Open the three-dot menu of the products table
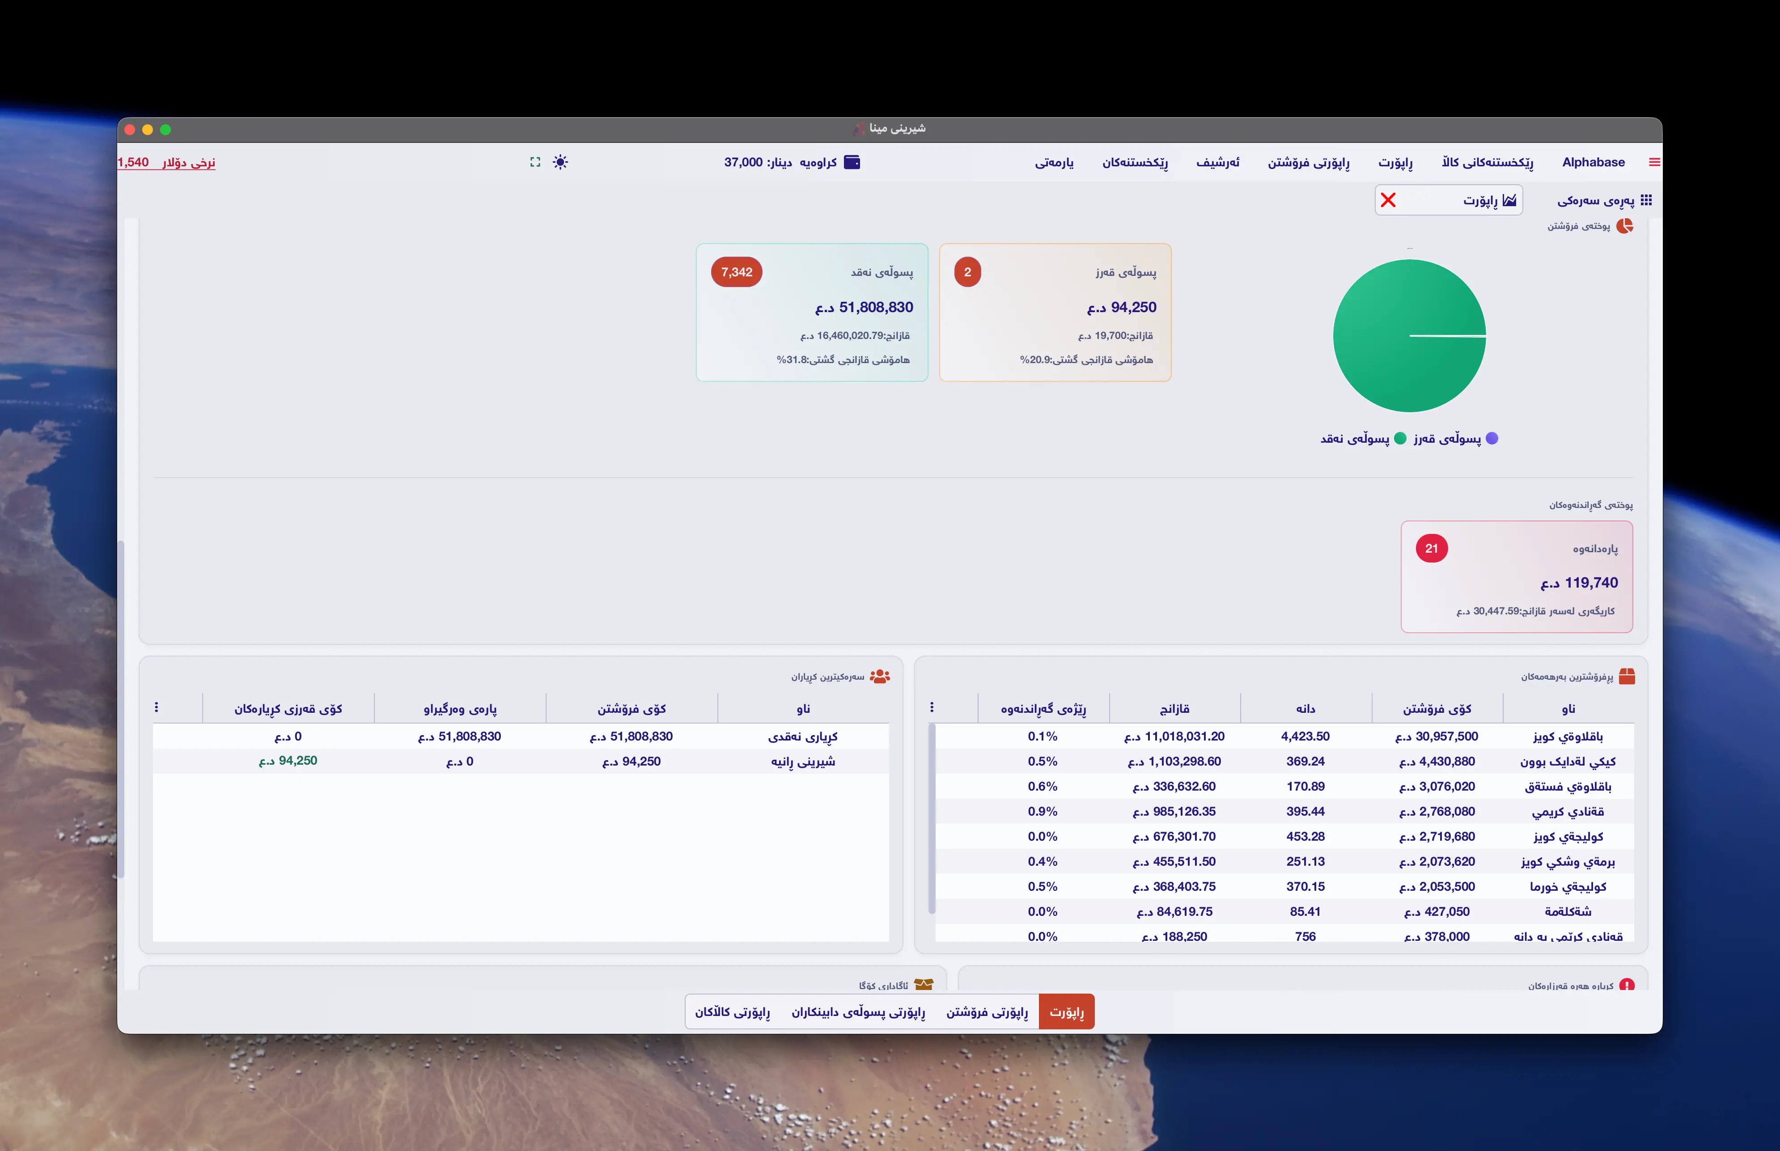Image resolution: width=1780 pixels, height=1151 pixels. 932,707
